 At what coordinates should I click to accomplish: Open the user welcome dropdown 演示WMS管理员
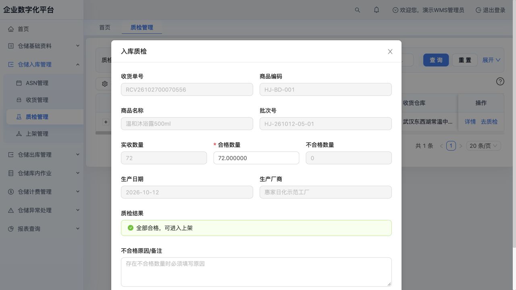click(428, 10)
